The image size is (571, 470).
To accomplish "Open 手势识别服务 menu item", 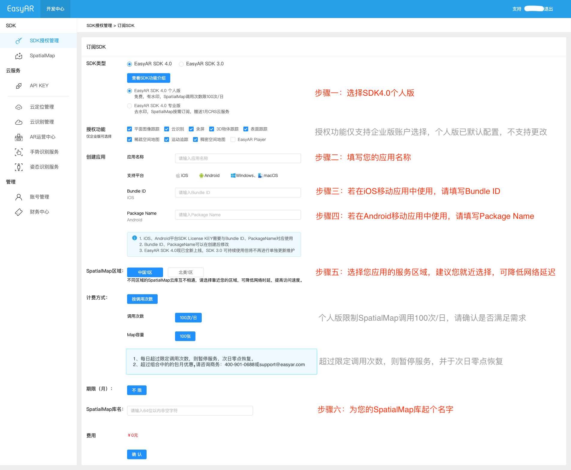I will [x=38, y=152].
